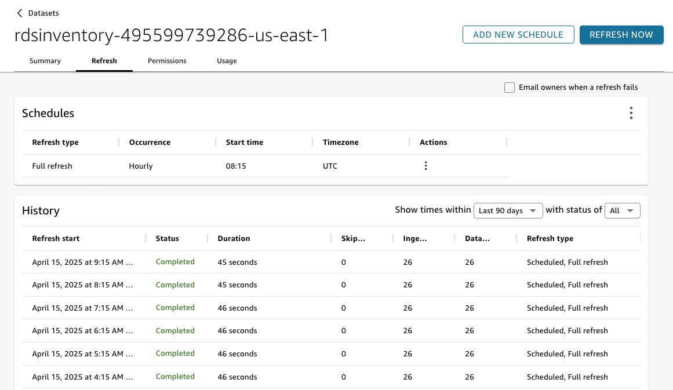673x390 pixels.
Task: Enable Email owners when a refresh fails
Action: pyautogui.click(x=510, y=88)
